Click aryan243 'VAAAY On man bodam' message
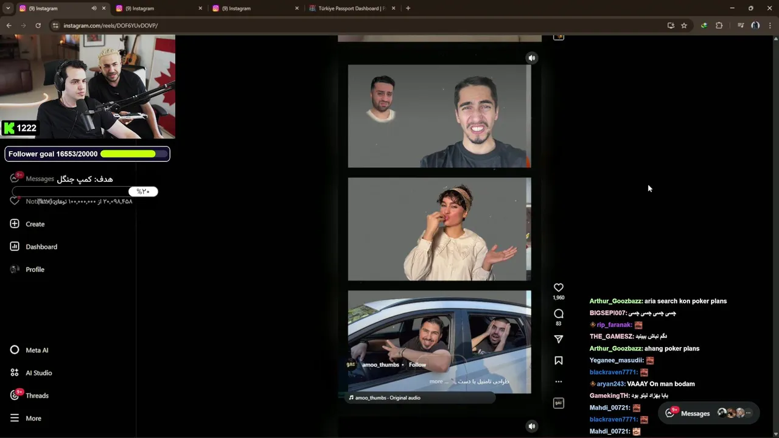 click(642, 384)
